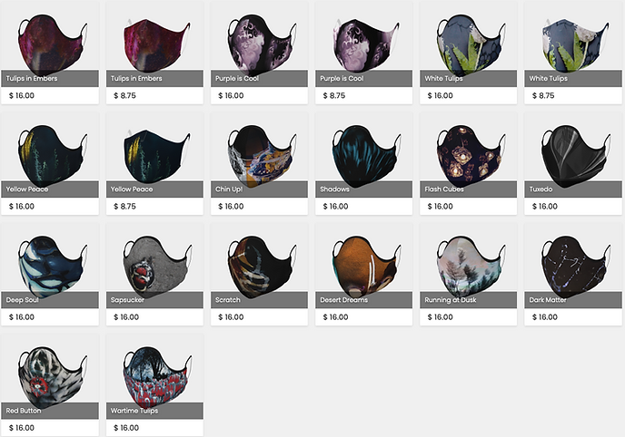Click the White Tulips $16.00 label
Screen dimensions: 625x437
click(443, 78)
